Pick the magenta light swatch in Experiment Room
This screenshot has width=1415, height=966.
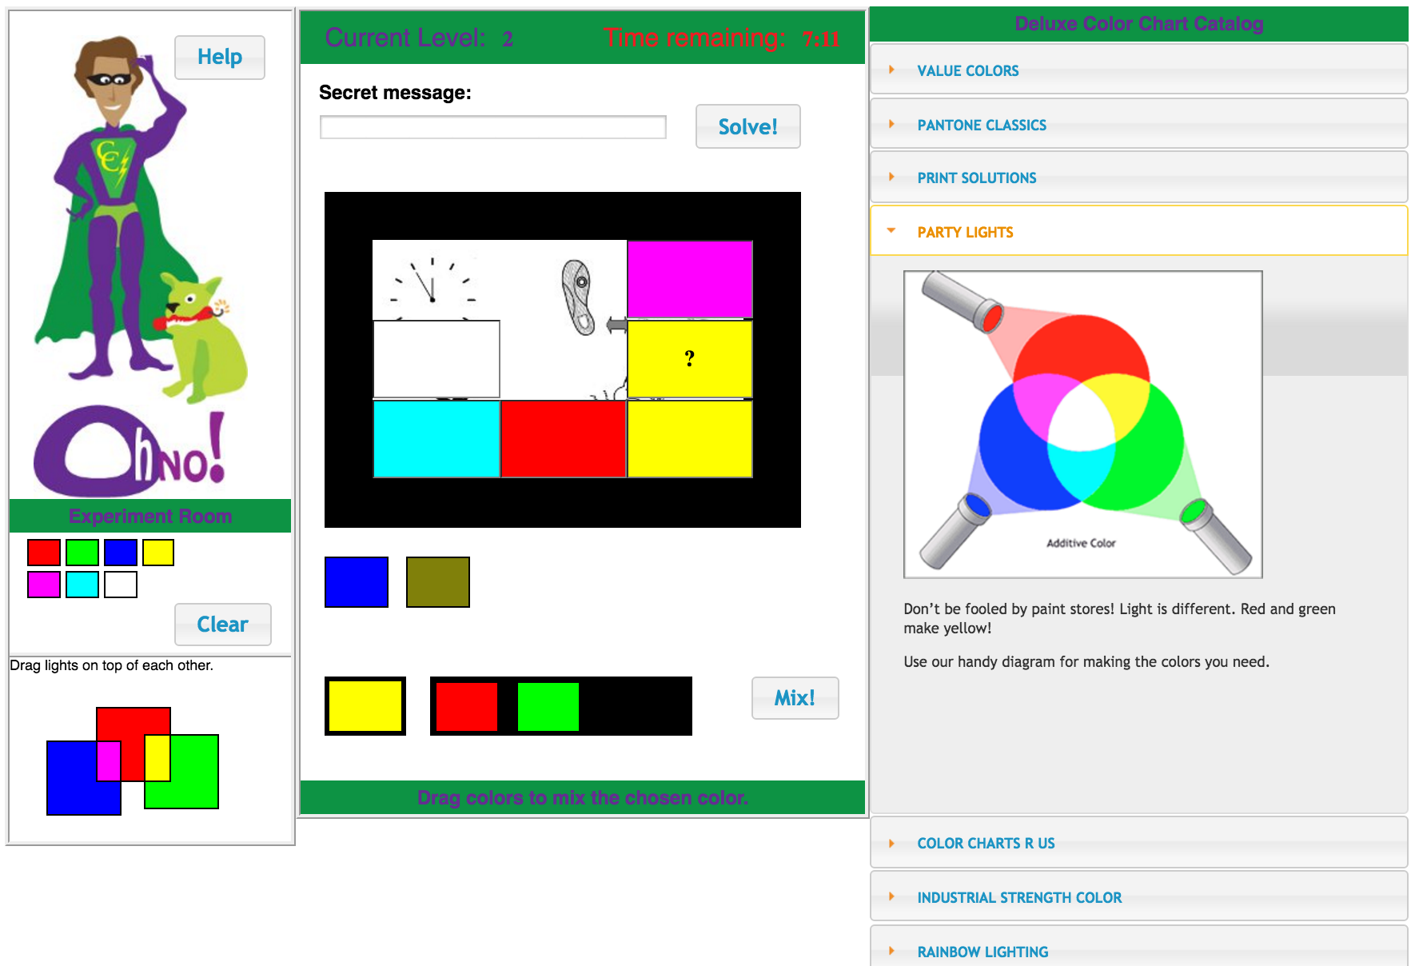pyautogui.click(x=44, y=585)
